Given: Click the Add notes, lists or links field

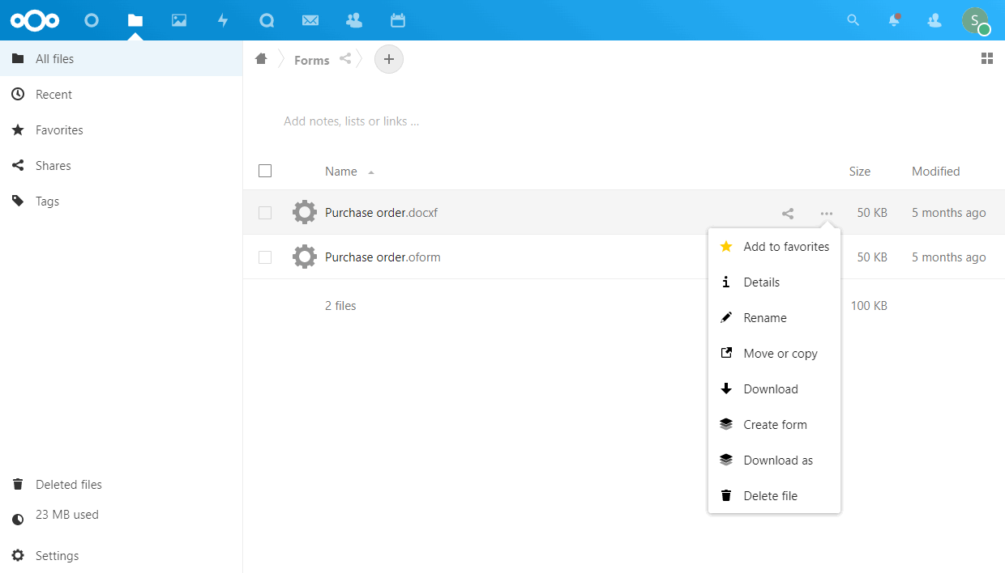Looking at the screenshot, I should click(351, 121).
